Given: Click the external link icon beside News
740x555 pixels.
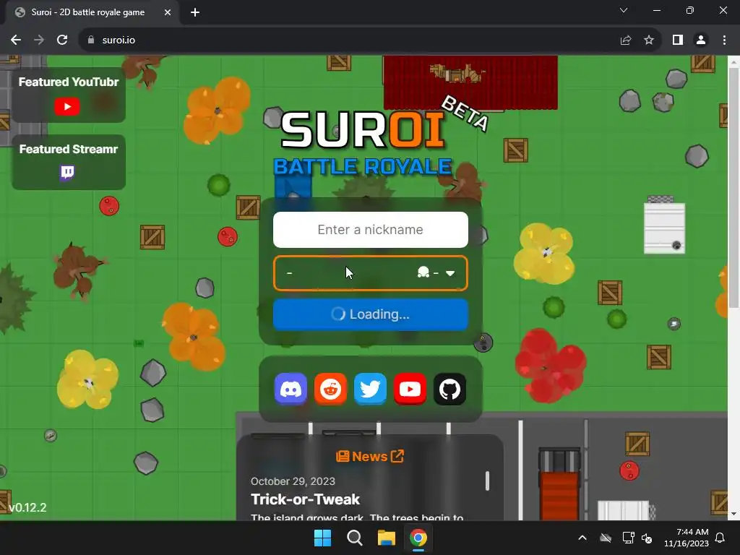Looking at the screenshot, I should pos(397,456).
